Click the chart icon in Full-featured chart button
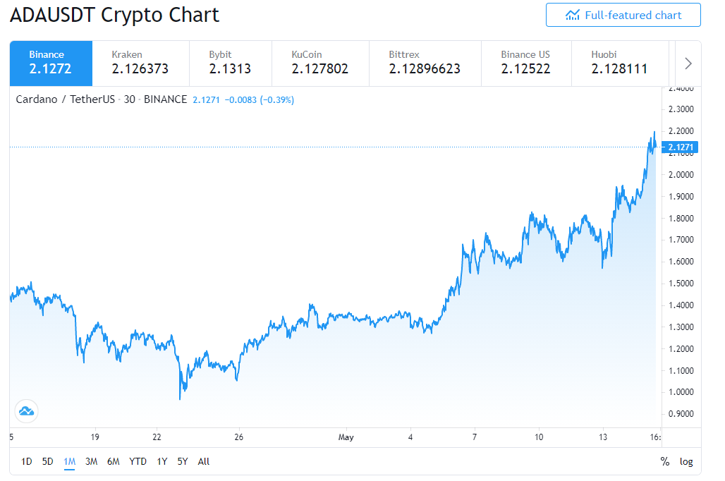Image resolution: width=725 pixels, height=481 pixels. pyautogui.click(x=573, y=16)
